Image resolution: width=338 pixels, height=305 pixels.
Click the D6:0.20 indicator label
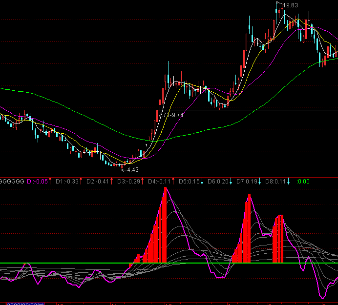tap(218, 182)
